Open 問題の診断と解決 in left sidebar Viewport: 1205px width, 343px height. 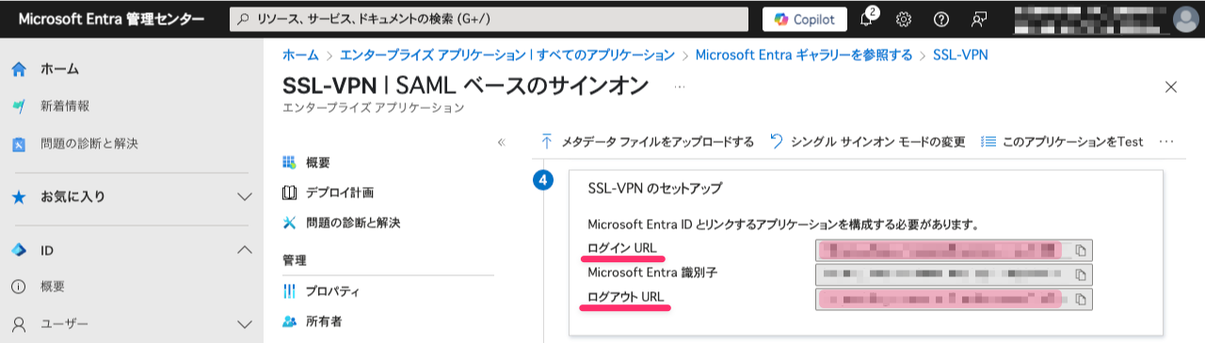[x=89, y=144]
